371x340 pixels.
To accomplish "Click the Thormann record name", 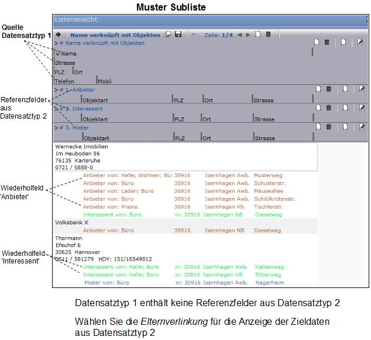I will click(x=68, y=238).
